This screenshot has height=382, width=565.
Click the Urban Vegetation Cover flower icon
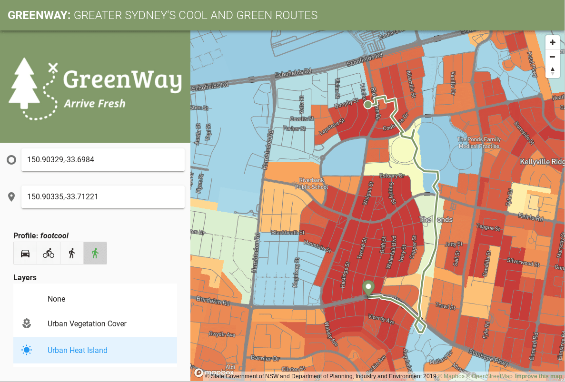[27, 323]
